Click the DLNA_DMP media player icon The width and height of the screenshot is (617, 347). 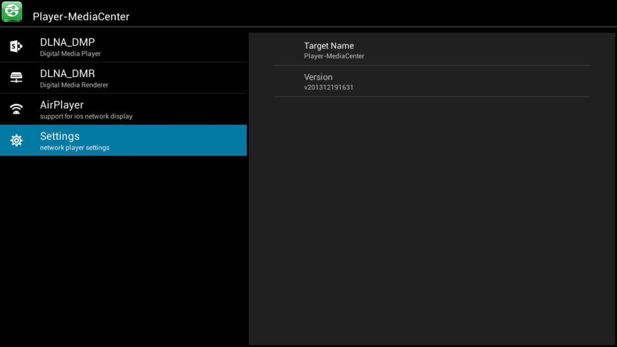click(x=16, y=47)
